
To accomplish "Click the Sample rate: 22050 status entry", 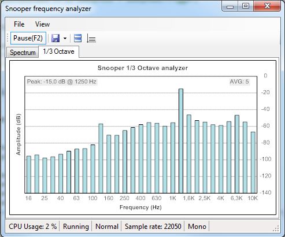I will 153,227.
